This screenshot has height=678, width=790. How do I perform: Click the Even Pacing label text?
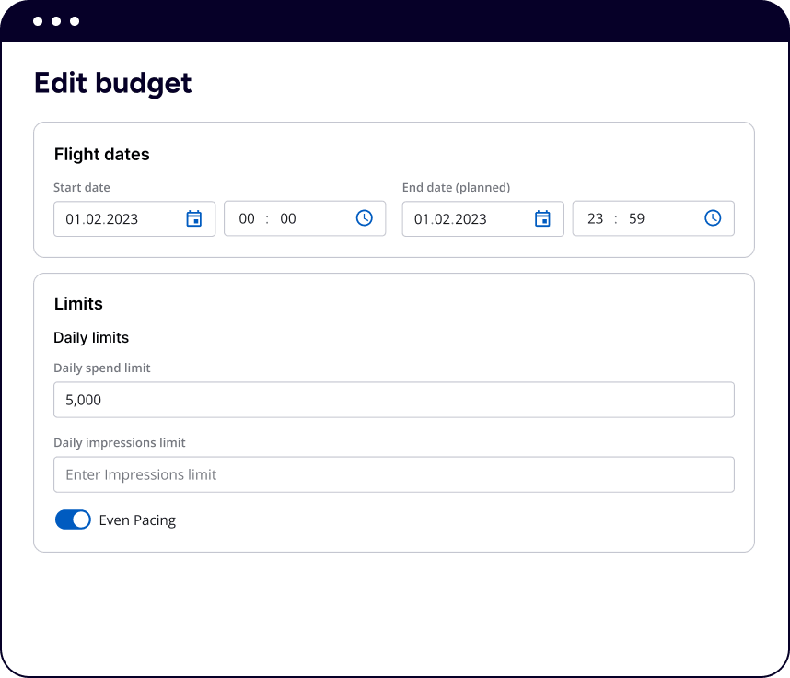click(137, 520)
